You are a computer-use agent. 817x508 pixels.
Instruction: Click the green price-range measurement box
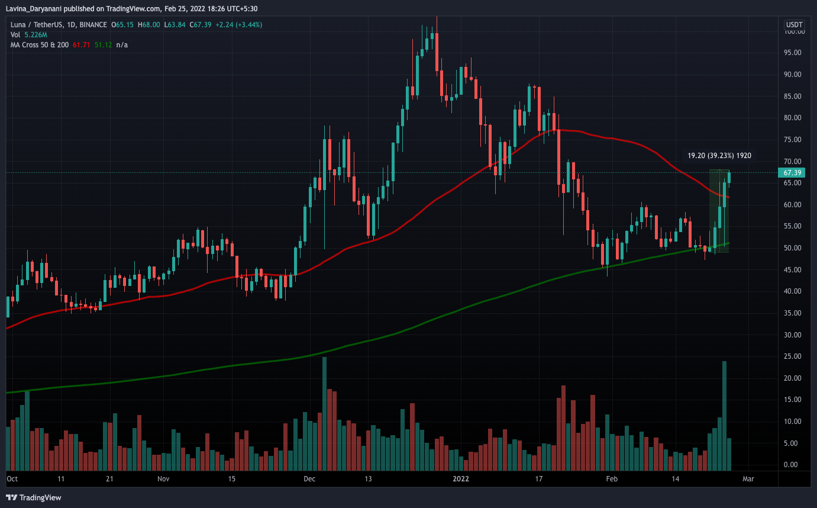pos(719,211)
